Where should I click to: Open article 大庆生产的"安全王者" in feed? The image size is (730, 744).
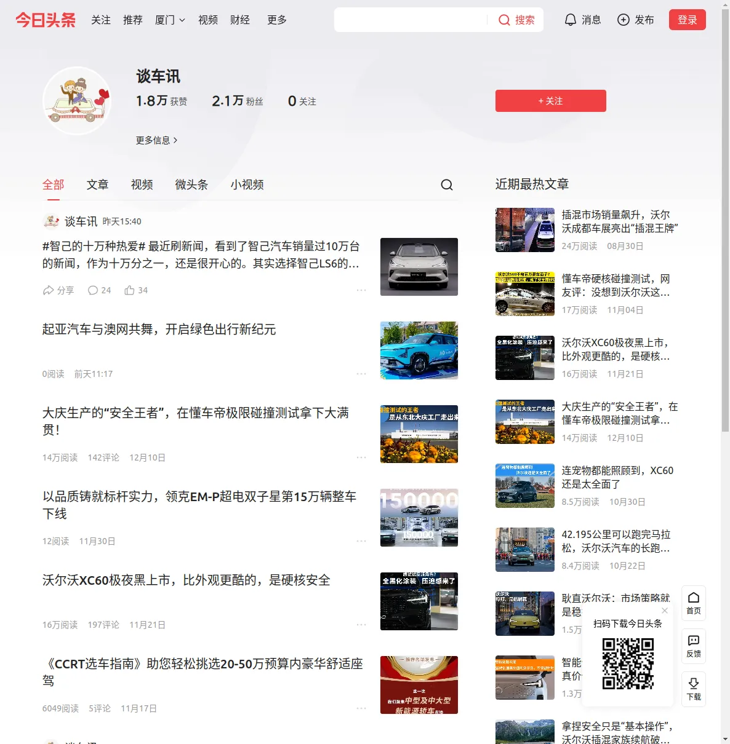196,421
